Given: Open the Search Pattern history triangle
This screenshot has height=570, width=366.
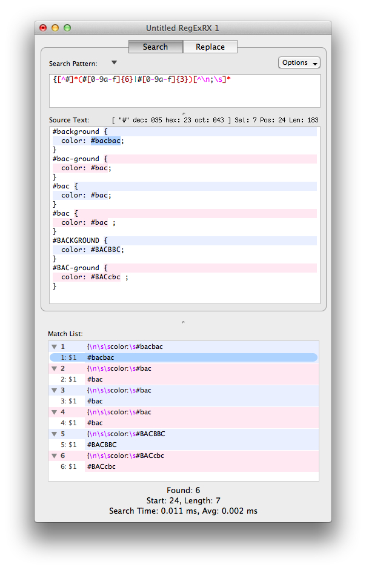Looking at the screenshot, I should [114, 62].
